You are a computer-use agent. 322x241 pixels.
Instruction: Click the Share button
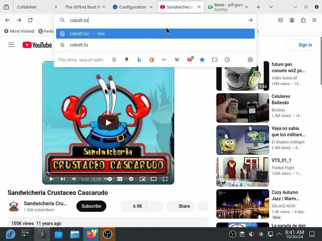click(180, 206)
